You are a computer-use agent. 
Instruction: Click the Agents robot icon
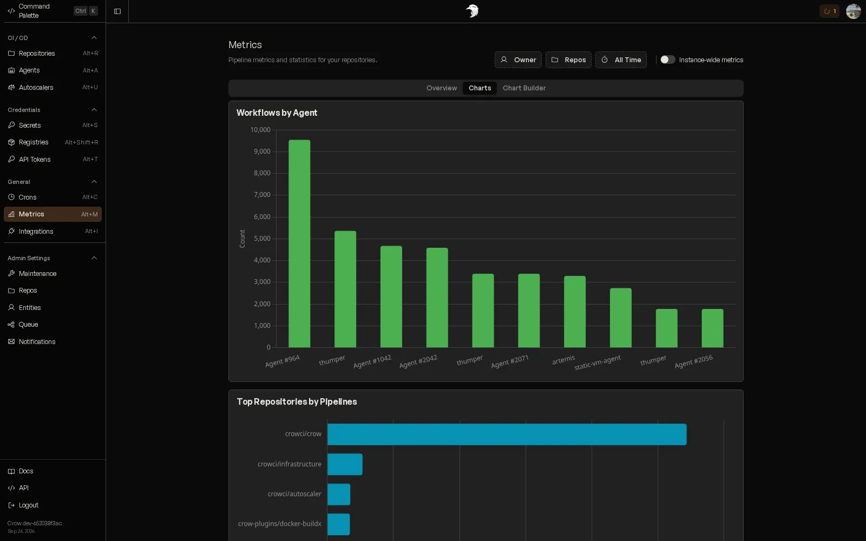coord(11,70)
